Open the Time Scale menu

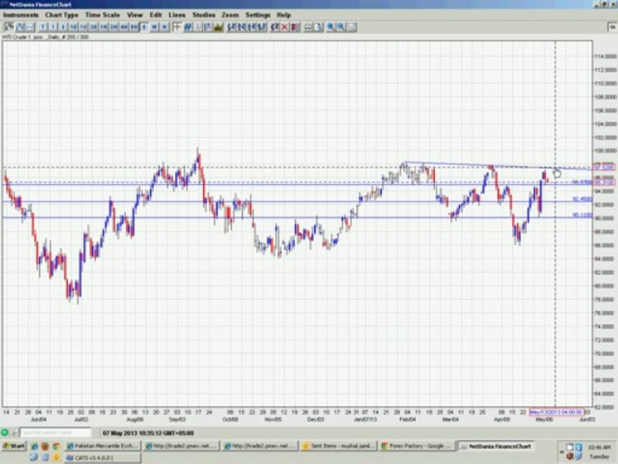pyautogui.click(x=102, y=15)
